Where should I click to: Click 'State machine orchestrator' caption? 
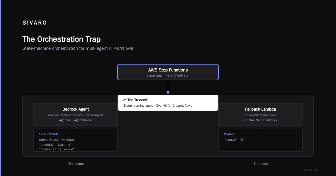[x=168, y=75]
